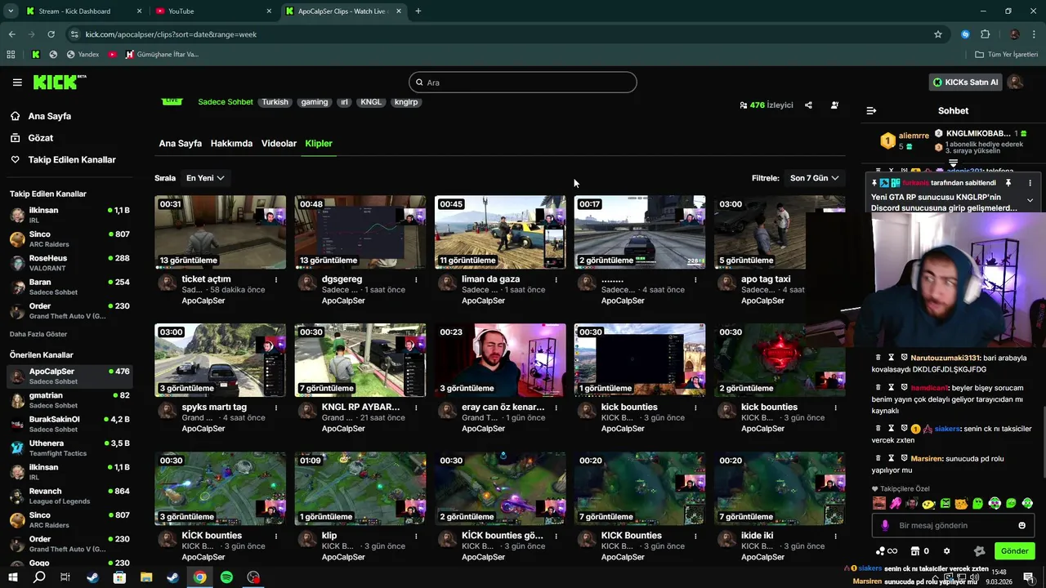Switch to YouTube browser tab
Image resolution: width=1046 pixels, height=588 pixels.
pos(213,11)
